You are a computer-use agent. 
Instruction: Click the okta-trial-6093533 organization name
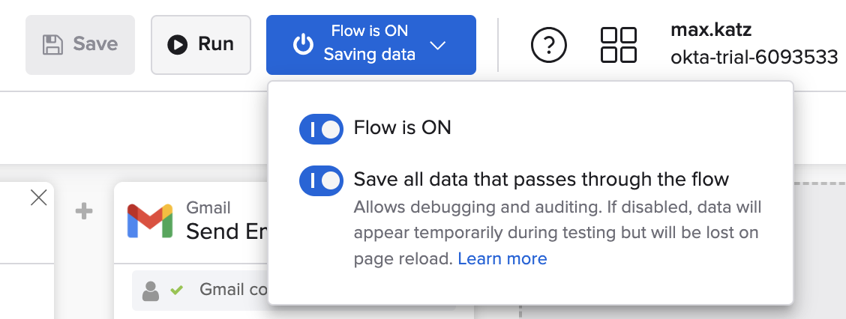coord(754,57)
